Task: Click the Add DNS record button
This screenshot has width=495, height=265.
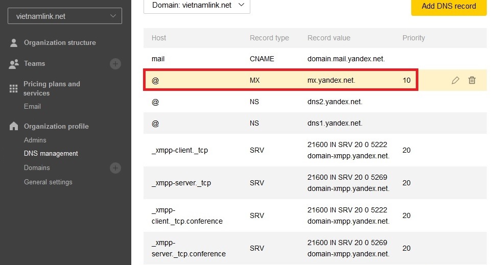Action: (449, 6)
